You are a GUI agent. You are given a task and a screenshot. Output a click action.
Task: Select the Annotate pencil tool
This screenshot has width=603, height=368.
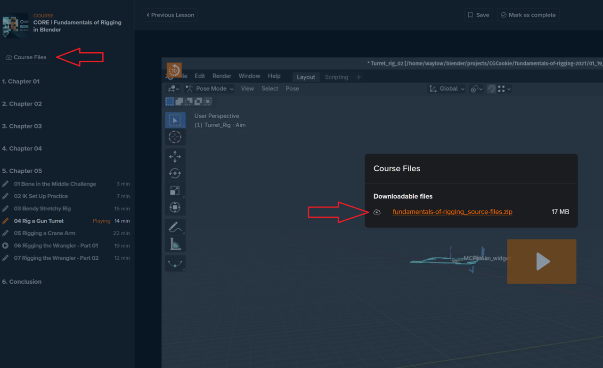pos(175,227)
